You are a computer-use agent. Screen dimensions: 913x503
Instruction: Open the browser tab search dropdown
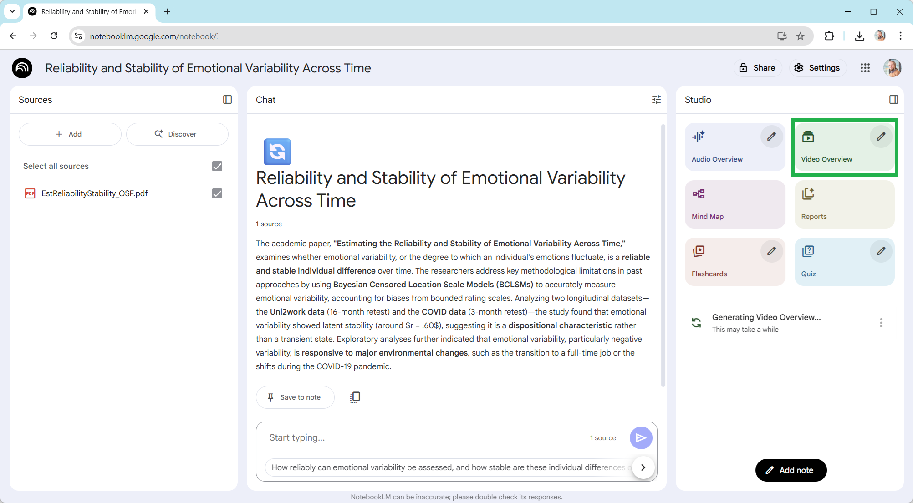(12, 11)
